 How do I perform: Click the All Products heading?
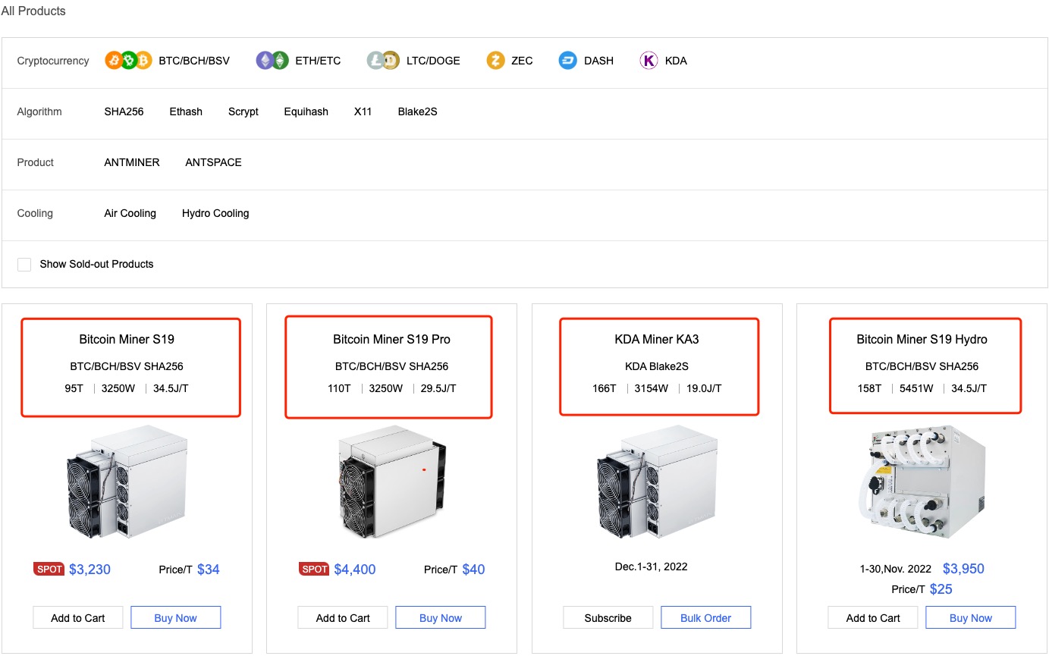(33, 11)
